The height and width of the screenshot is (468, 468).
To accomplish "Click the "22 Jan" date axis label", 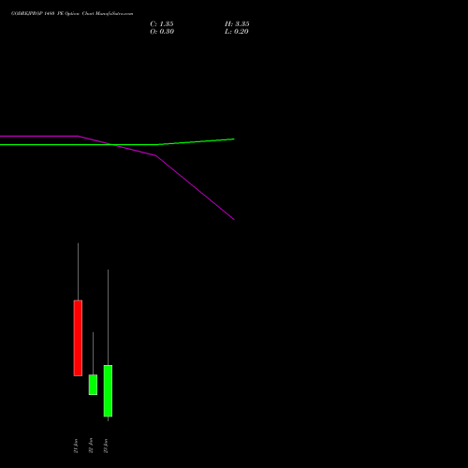I will point(91,446).
